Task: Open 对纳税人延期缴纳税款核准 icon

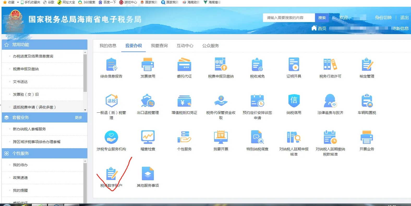Action: 330,137
